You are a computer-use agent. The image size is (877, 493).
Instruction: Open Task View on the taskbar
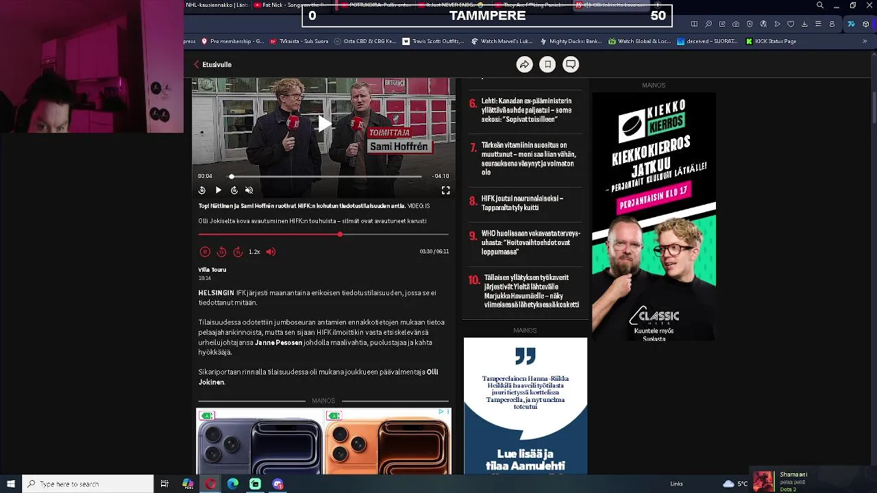point(164,483)
